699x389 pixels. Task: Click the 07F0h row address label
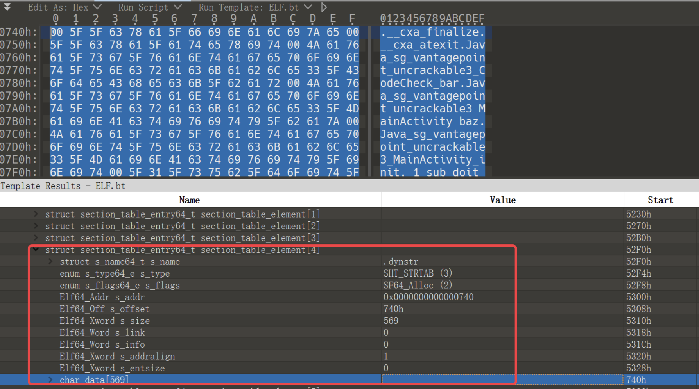19,172
